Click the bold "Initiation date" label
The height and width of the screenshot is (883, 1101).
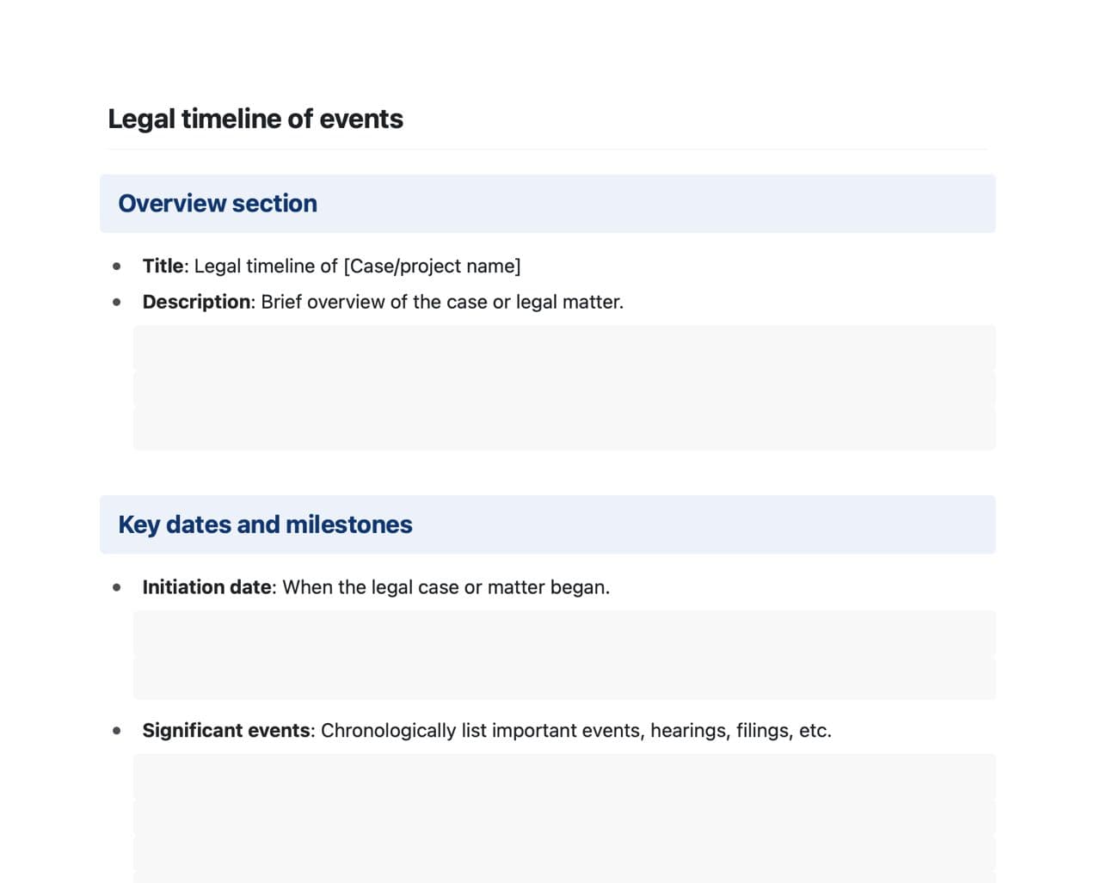coord(206,588)
